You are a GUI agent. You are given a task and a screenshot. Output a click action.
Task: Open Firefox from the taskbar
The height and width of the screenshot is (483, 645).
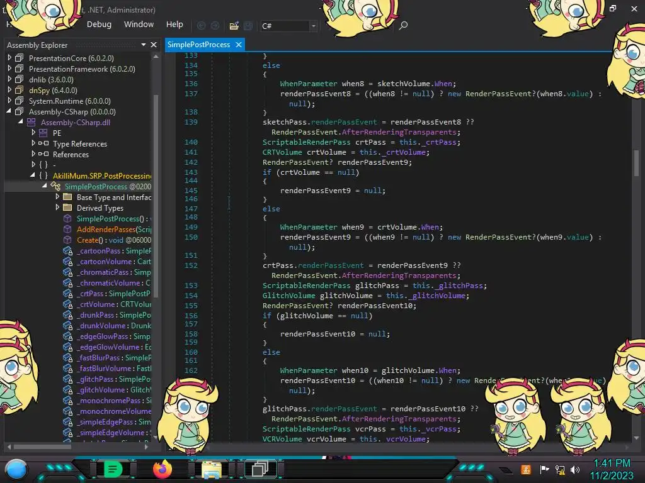pyautogui.click(x=162, y=469)
